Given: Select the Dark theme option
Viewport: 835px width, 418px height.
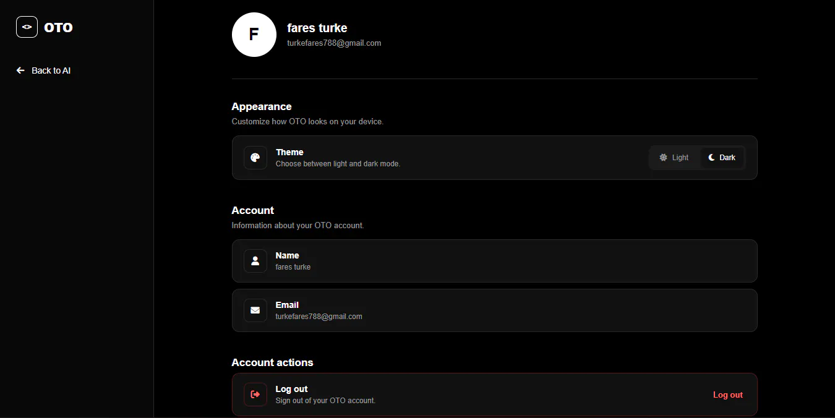Looking at the screenshot, I should (x=722, y=158).
